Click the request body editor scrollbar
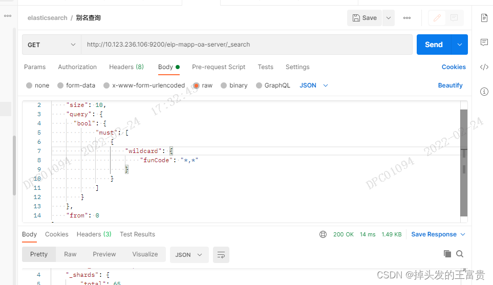This screenshot has height=285, width=493. tap(464, 163)
